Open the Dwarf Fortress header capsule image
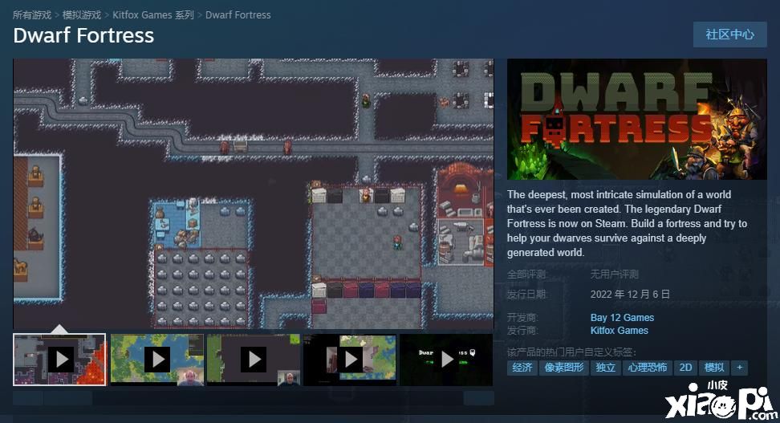Image resolution: width=780 pixels, height=423 pixels. (x=636, y=120)
